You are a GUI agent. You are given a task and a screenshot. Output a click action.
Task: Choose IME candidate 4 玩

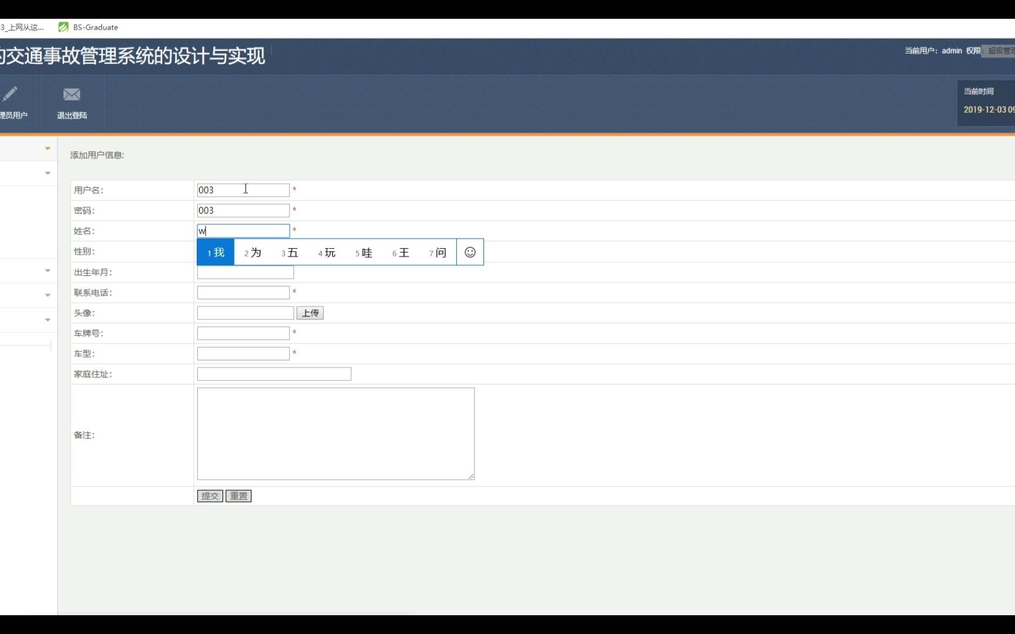pos(327,252)
